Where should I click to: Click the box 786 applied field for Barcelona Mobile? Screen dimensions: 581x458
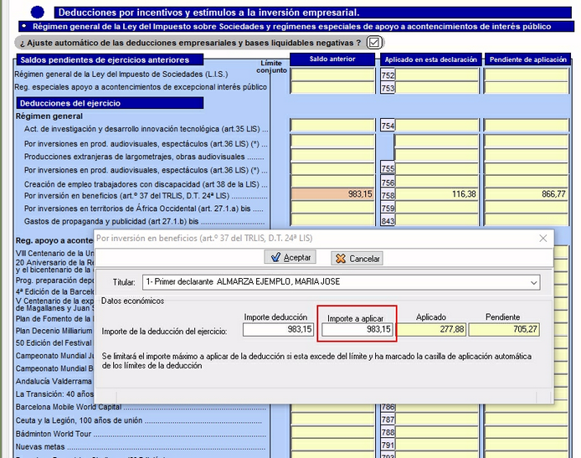click(x=436, y=407)
